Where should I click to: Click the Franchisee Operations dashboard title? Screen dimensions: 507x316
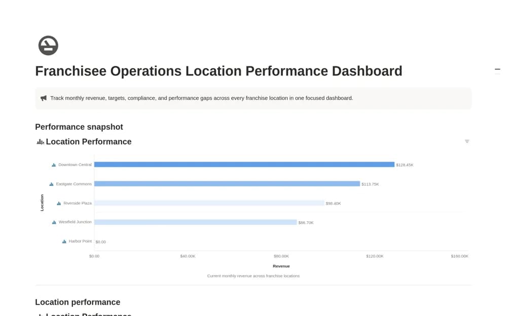pyautogui.click(x=219, y=71)
